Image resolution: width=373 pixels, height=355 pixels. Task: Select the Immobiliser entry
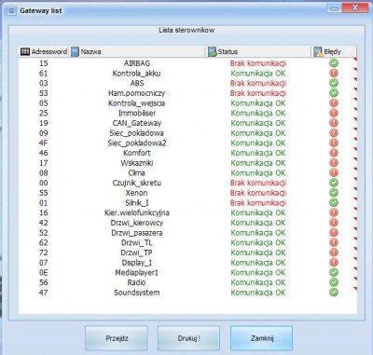(x=137, y=113)
